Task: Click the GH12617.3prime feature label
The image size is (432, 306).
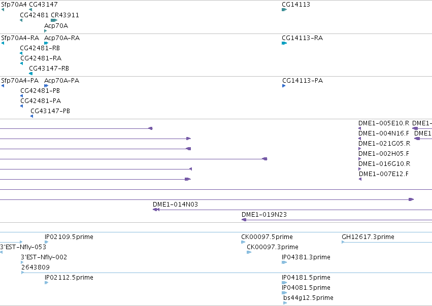Action: (368, 237)
